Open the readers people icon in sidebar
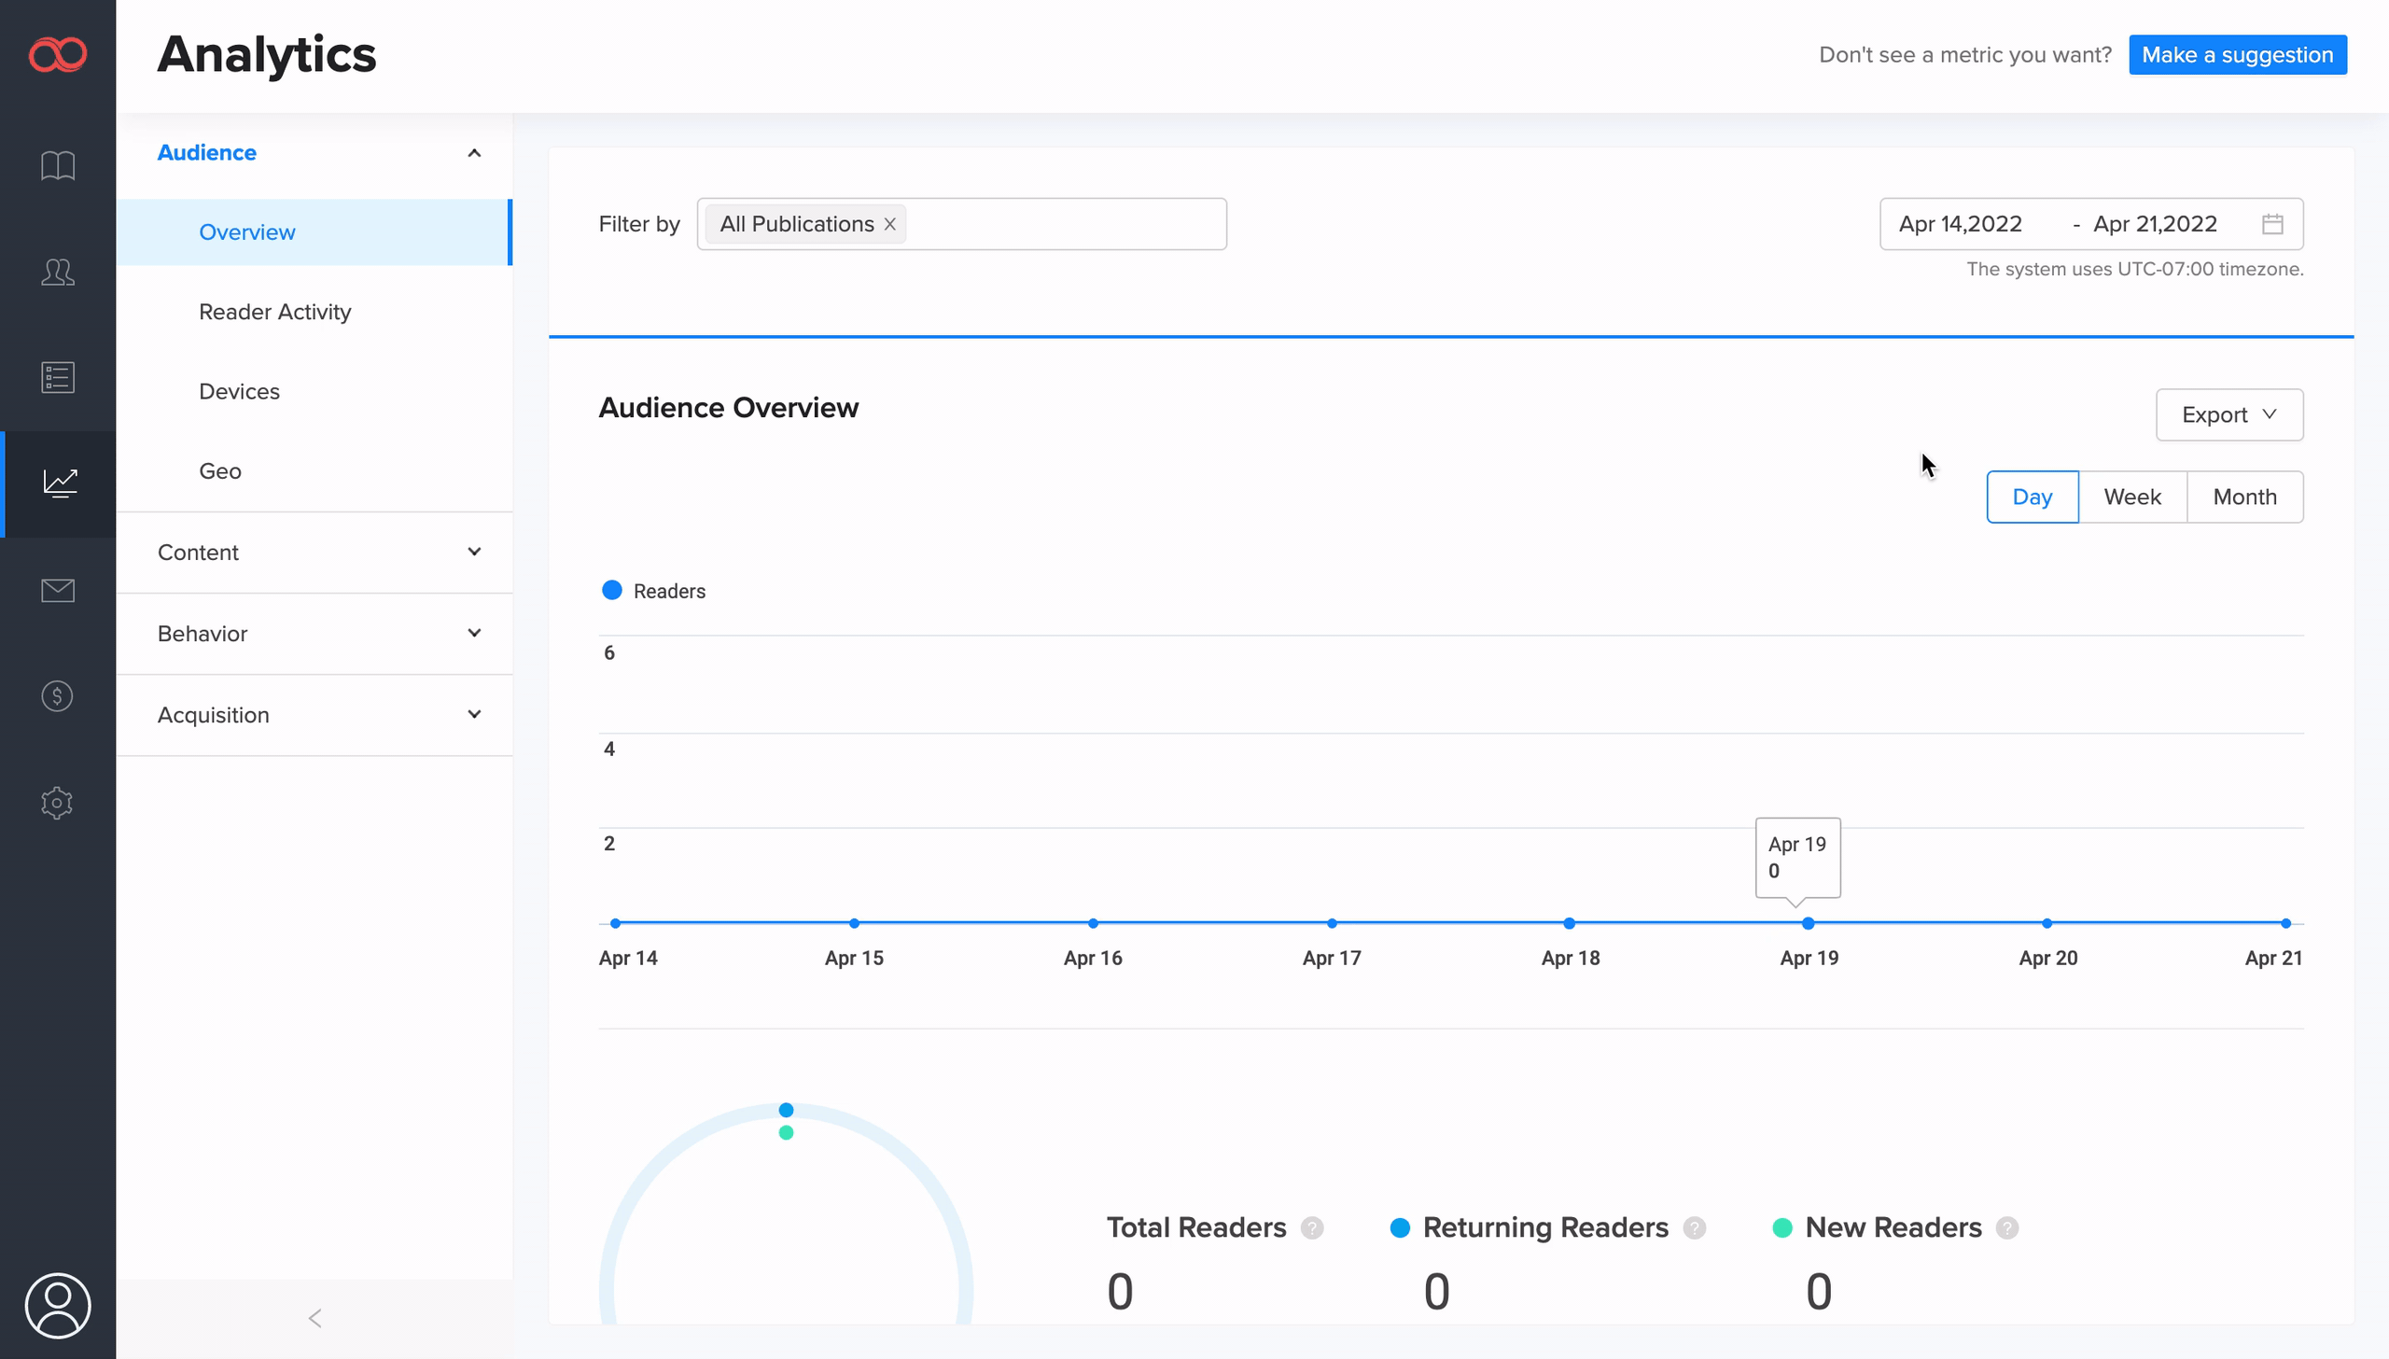Screen dimensions: 2389x1359 [x=58, y=272]
